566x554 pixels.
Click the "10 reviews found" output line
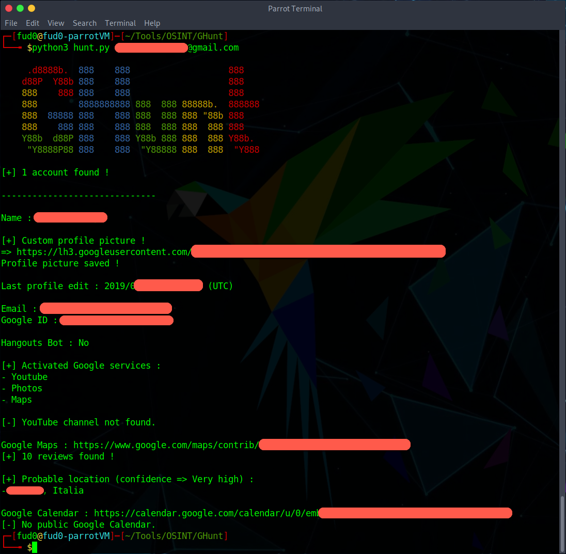pos(57,456)
